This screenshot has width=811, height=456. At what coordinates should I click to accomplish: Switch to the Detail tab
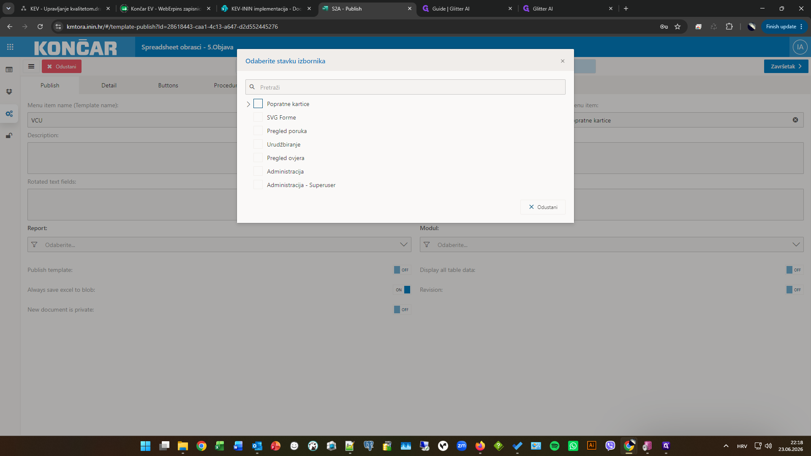point(109,85)
